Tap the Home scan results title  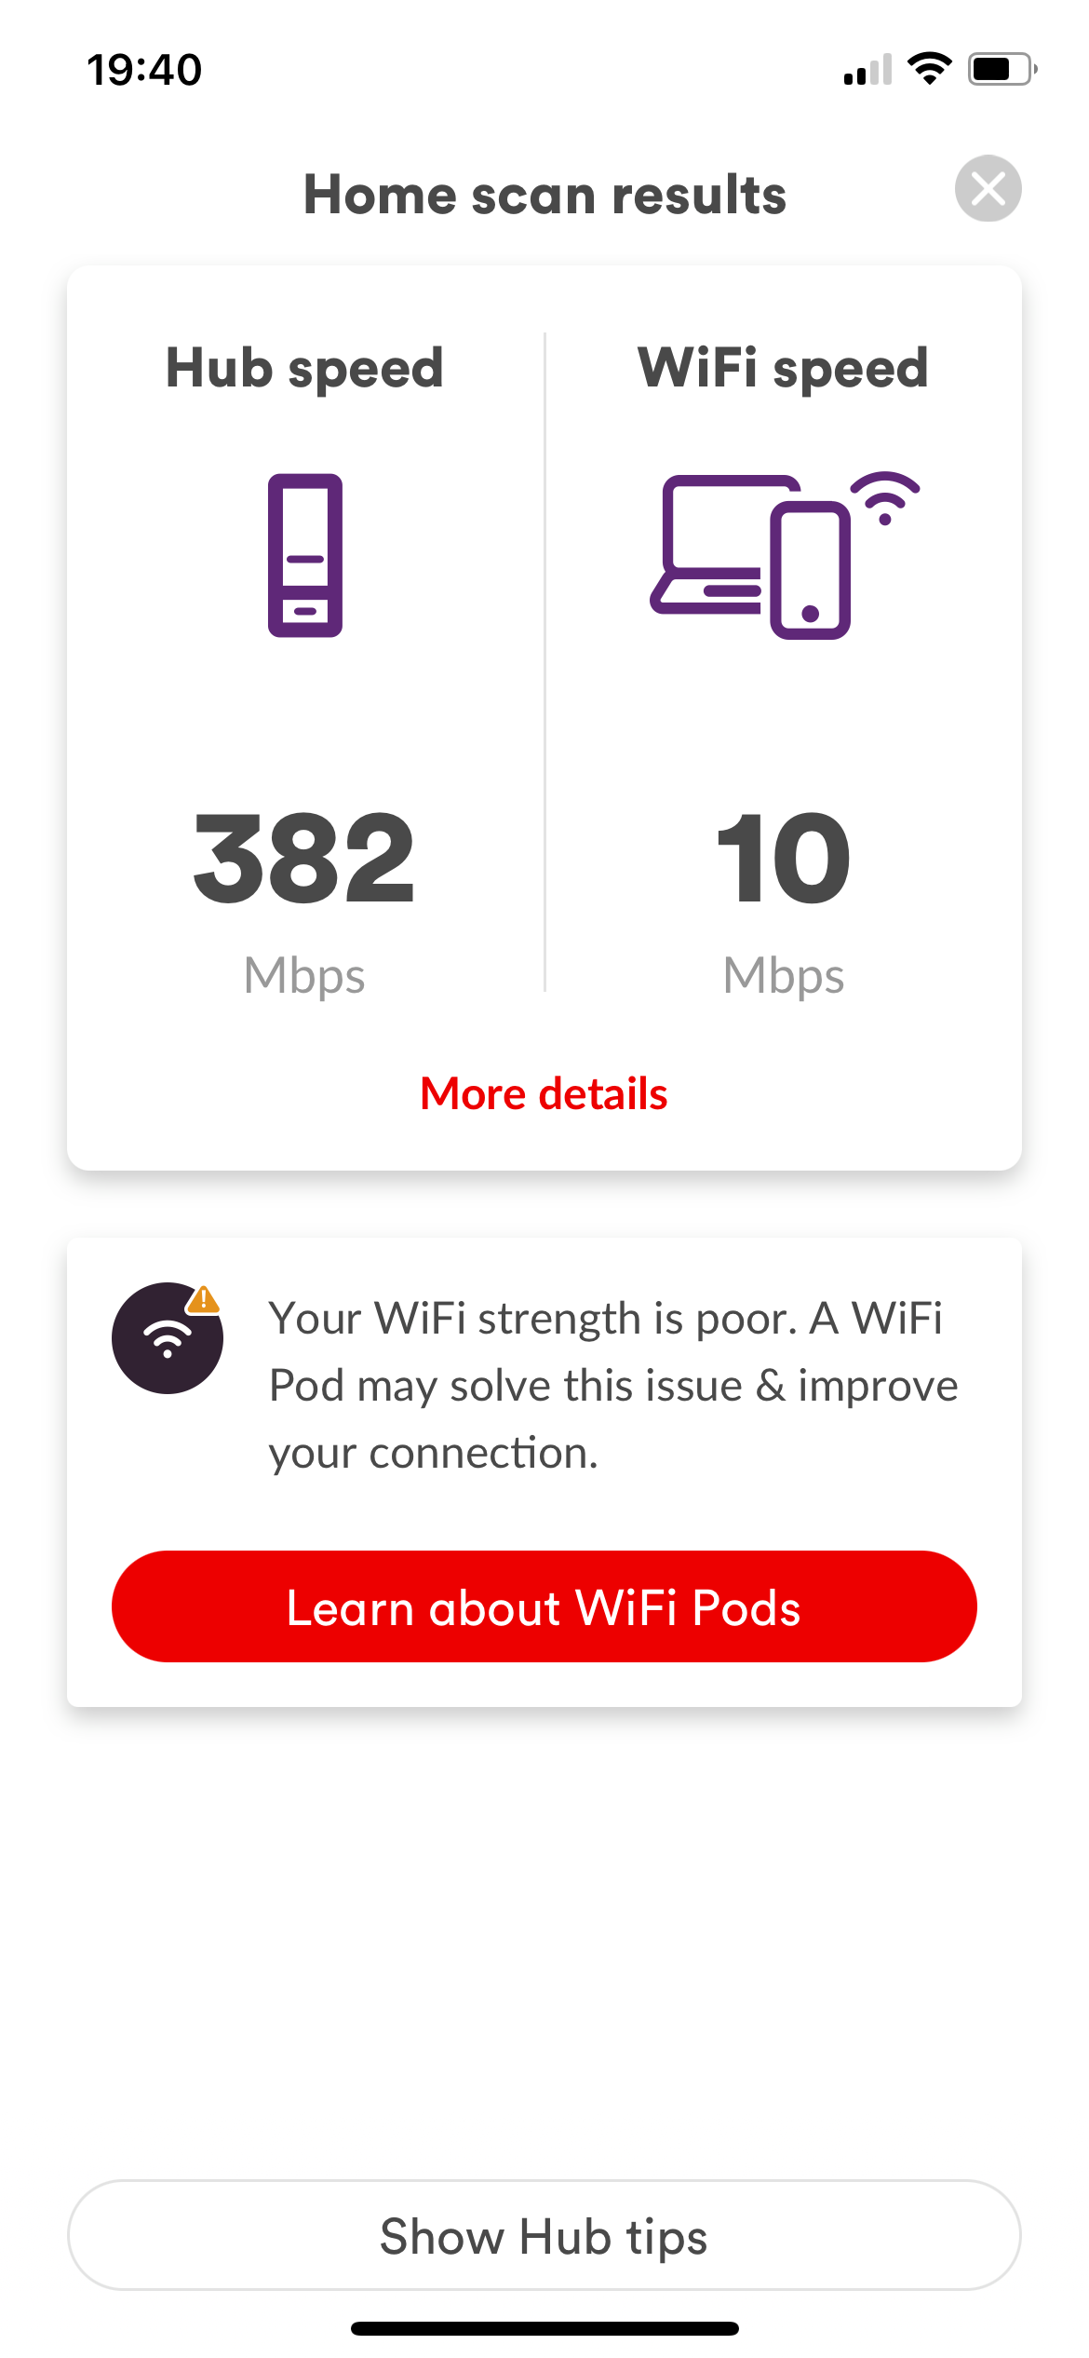(545, 195)
